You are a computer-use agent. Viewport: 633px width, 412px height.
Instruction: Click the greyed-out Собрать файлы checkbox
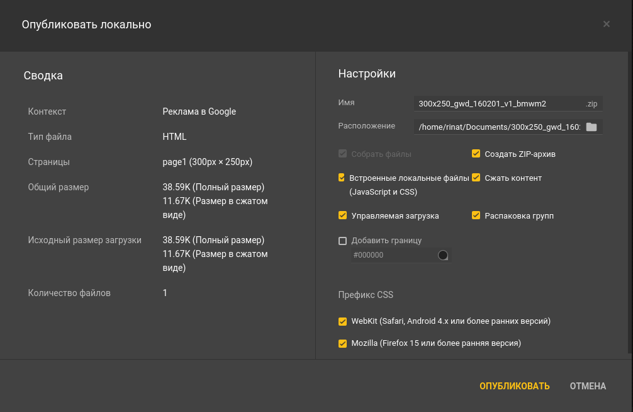coord(342,154)
